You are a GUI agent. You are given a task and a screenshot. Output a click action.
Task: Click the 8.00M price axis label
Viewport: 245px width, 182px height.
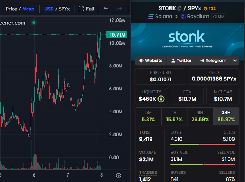click(x=116, y=66)
